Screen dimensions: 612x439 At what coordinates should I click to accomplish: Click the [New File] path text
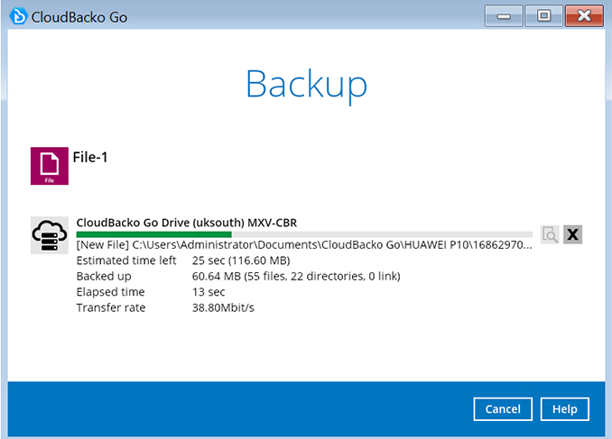(304, 245)
